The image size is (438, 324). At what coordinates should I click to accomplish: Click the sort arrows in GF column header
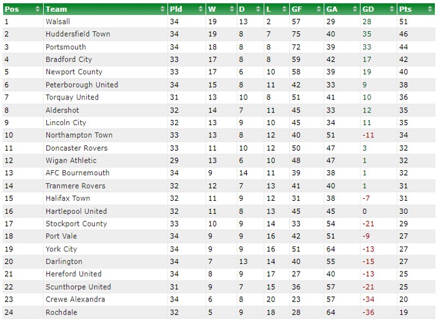(319, 9)
